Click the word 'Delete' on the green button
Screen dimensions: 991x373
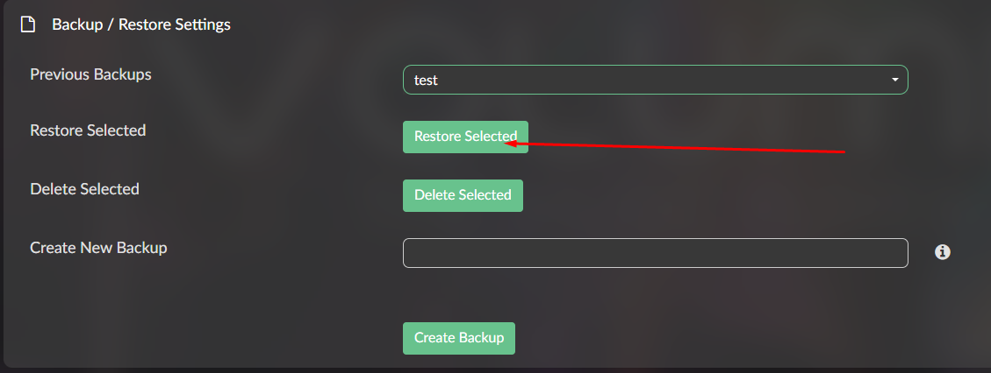434,195
